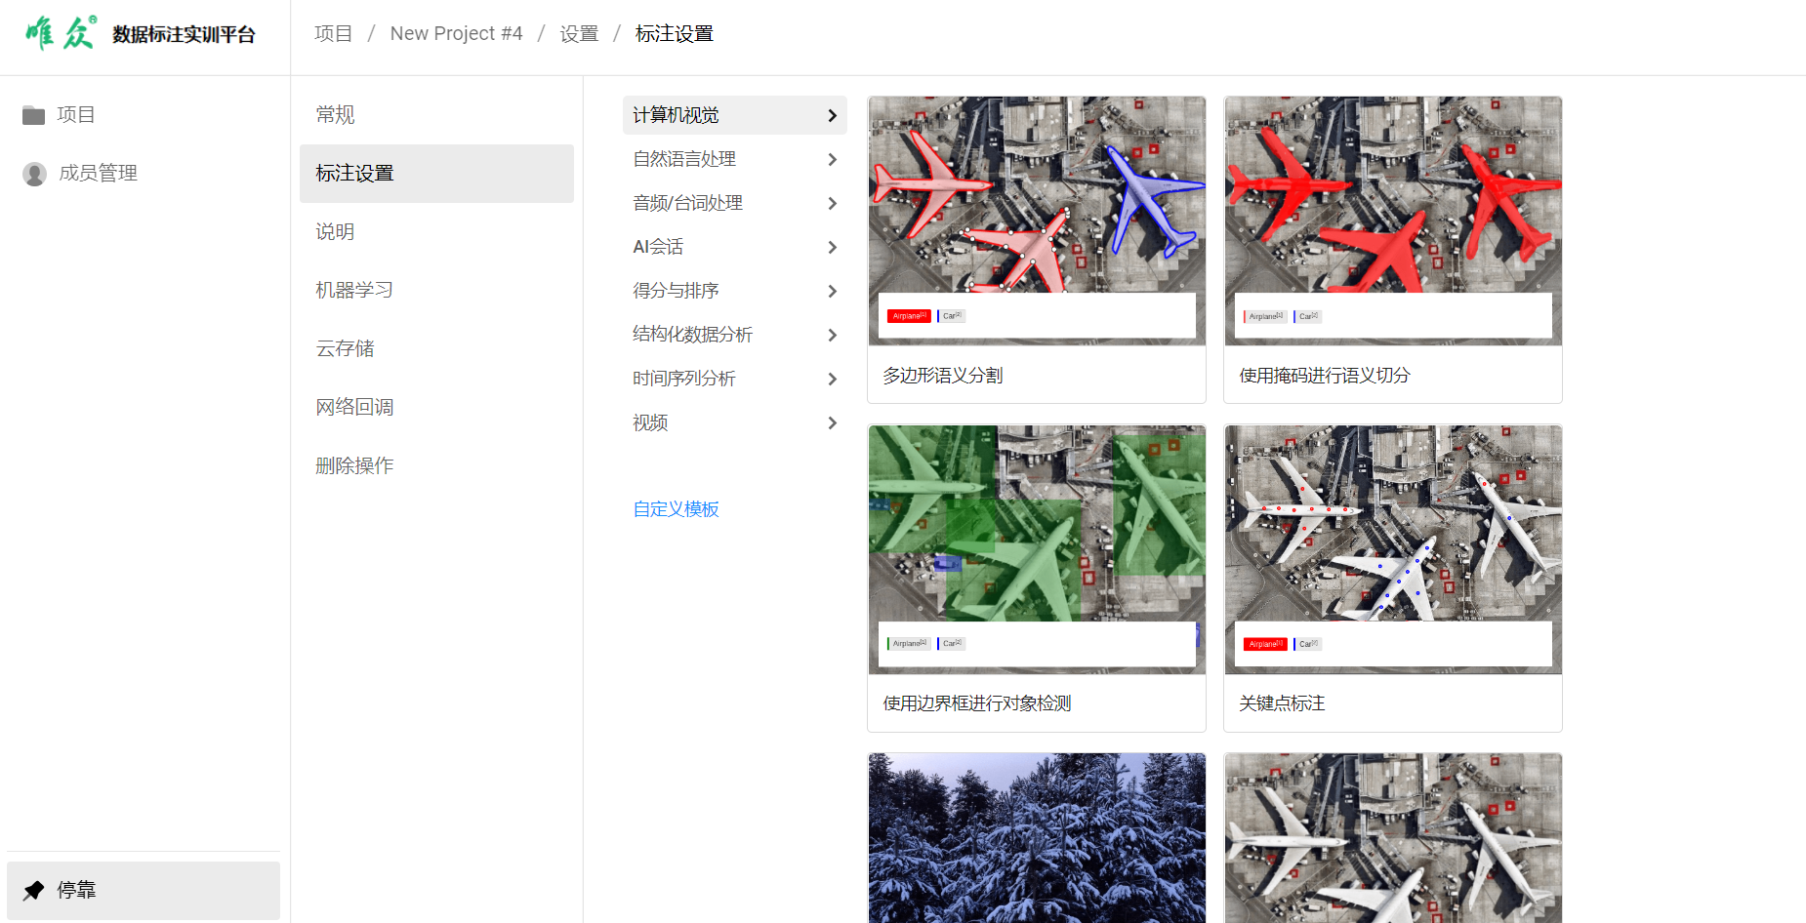Click the pin icon next to 停靠
1806x923 pixels.
tap(34, 890)
